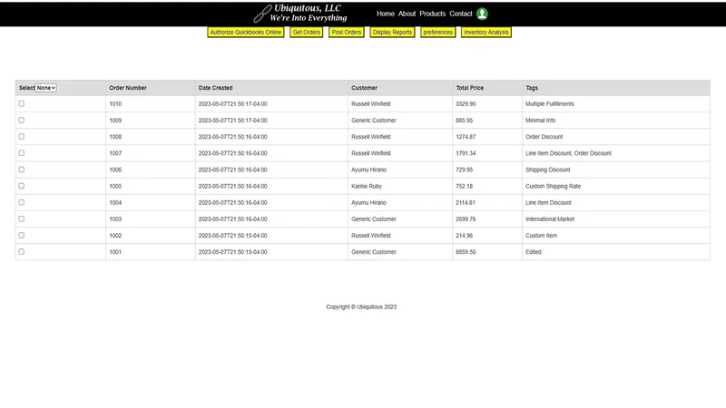The width and height of the screenshot is (726, 408).
Task: Click total price 885.95
Action: pyautogui.click(x=464, y=121)
